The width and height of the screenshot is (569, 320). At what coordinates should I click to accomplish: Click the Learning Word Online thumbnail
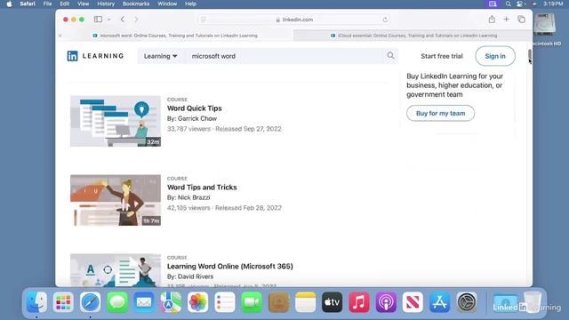pos(116,270)
